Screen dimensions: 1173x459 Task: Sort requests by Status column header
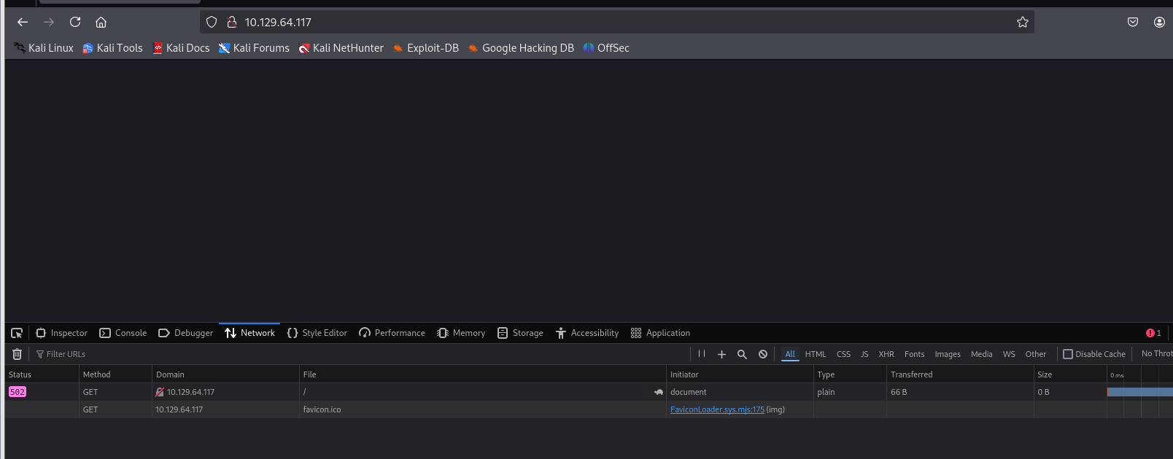click(20, 374)
